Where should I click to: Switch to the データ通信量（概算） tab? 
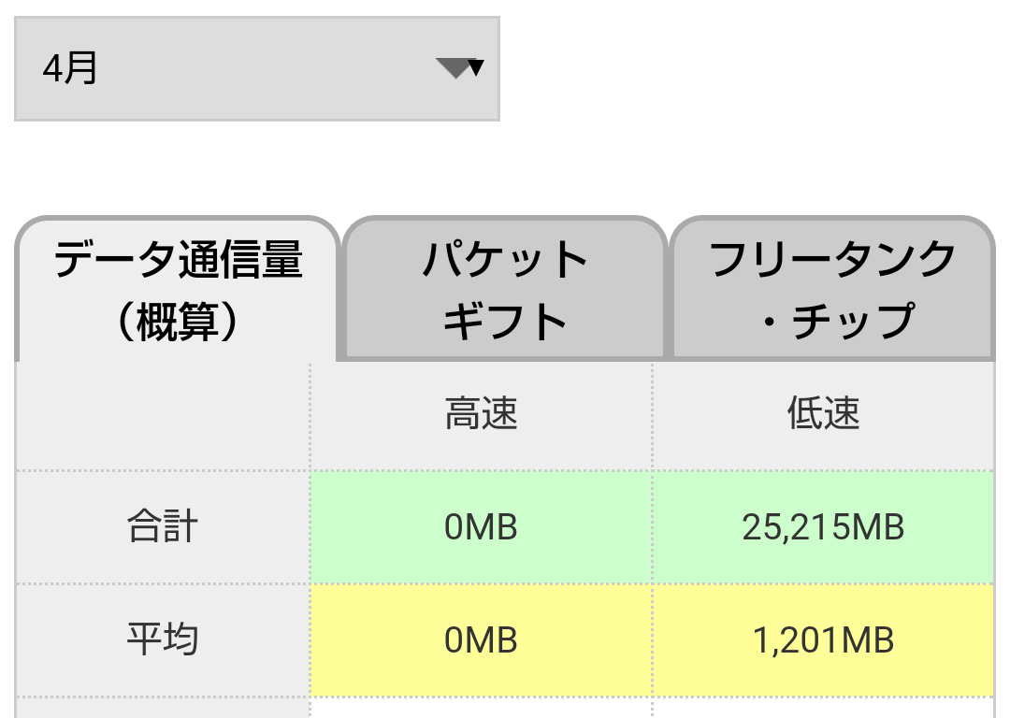click(177, 290)
